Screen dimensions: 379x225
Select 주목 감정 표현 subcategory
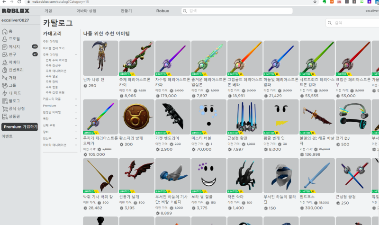point(55,92)
